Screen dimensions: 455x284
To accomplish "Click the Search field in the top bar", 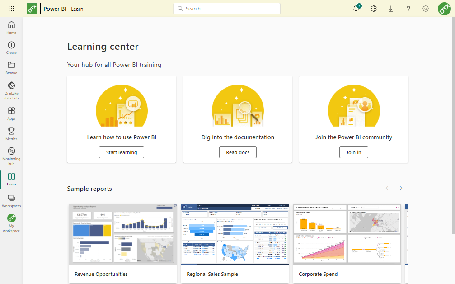I will [226, 9].
